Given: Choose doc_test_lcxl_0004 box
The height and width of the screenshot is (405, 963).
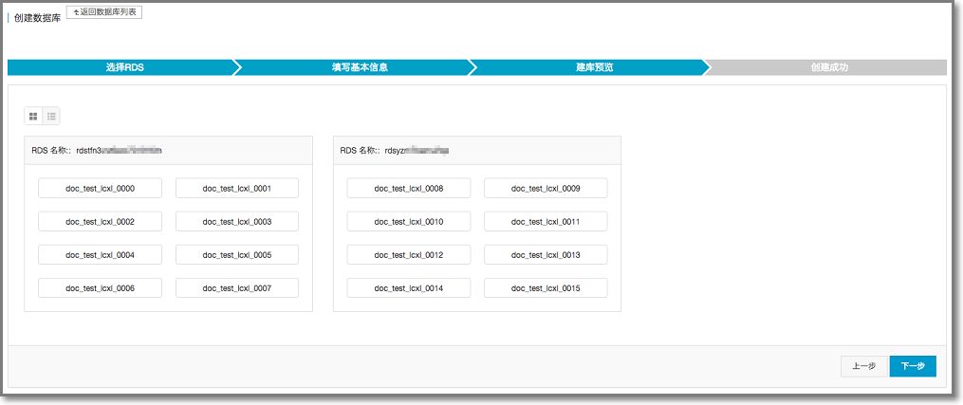Looking at the screenshot, I should click(x=101, y=254).
